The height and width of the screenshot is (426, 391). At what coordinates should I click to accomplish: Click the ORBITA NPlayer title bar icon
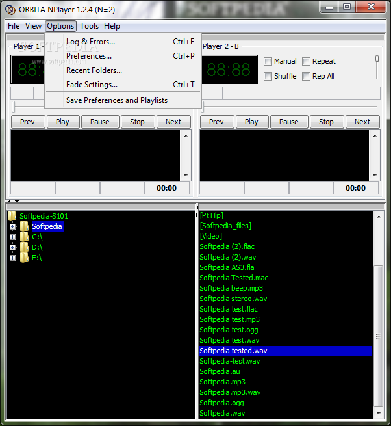tap(10, 10)
